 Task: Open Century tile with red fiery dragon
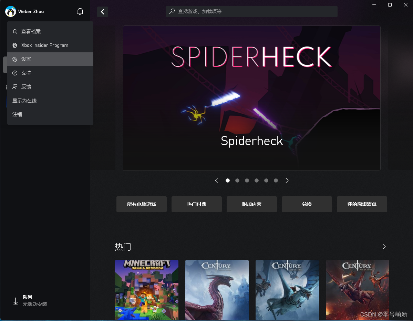point(358,290)
